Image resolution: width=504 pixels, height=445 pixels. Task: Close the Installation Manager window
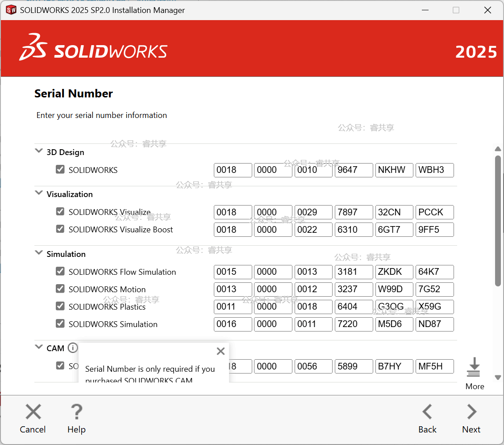pos(487,10)
